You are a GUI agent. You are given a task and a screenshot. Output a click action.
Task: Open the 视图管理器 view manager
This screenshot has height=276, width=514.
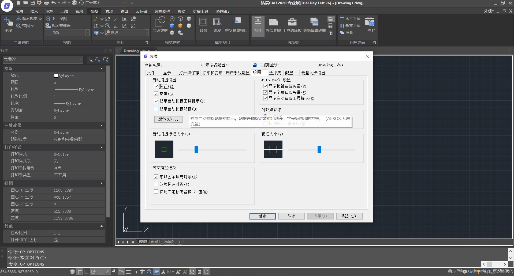coord(58,26)
